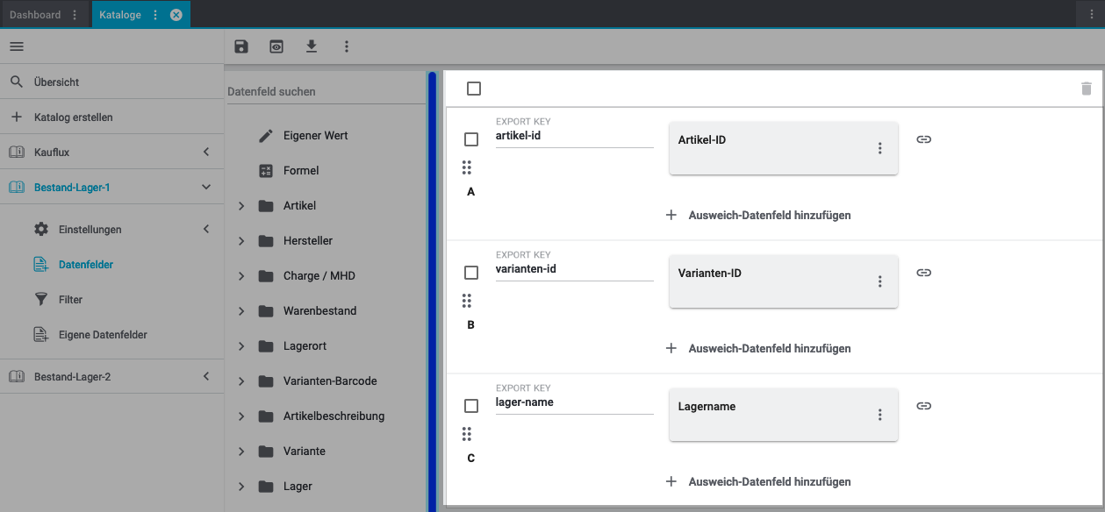Click the trash icon to delete fields
This screenshot has height=512, width=1105.
pos(1087,89)
